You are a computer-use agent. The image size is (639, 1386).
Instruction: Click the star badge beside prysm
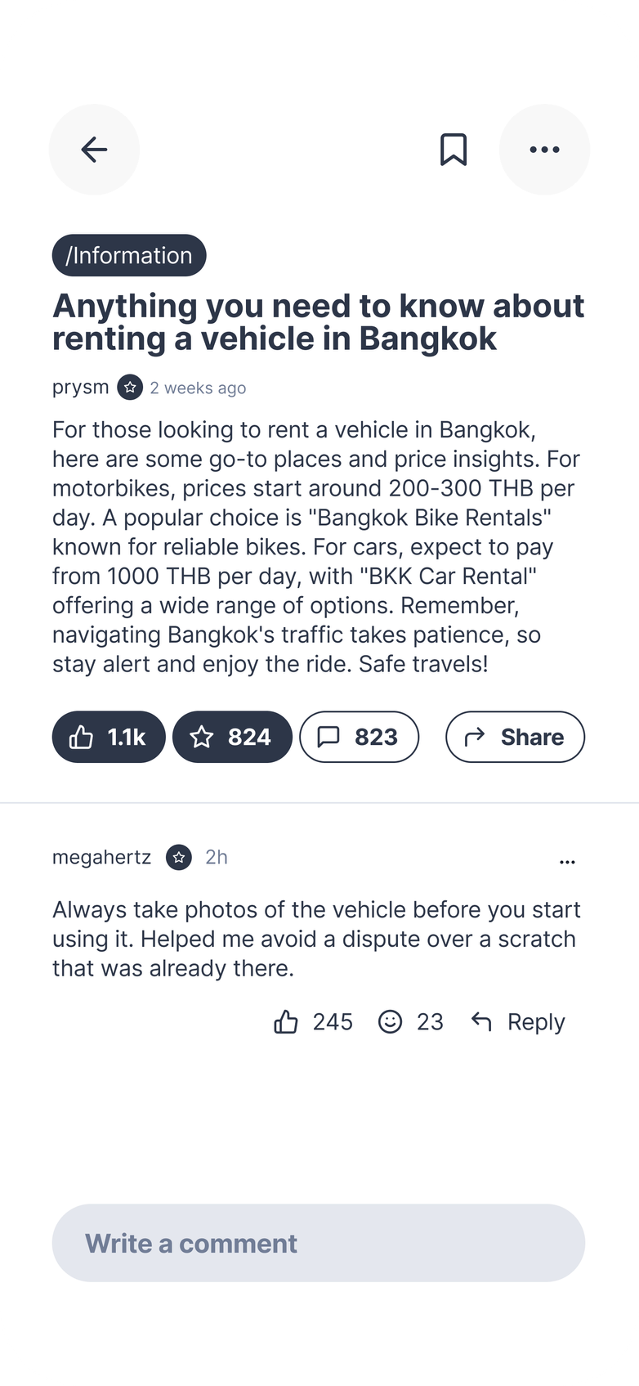[x=130, y=387]
